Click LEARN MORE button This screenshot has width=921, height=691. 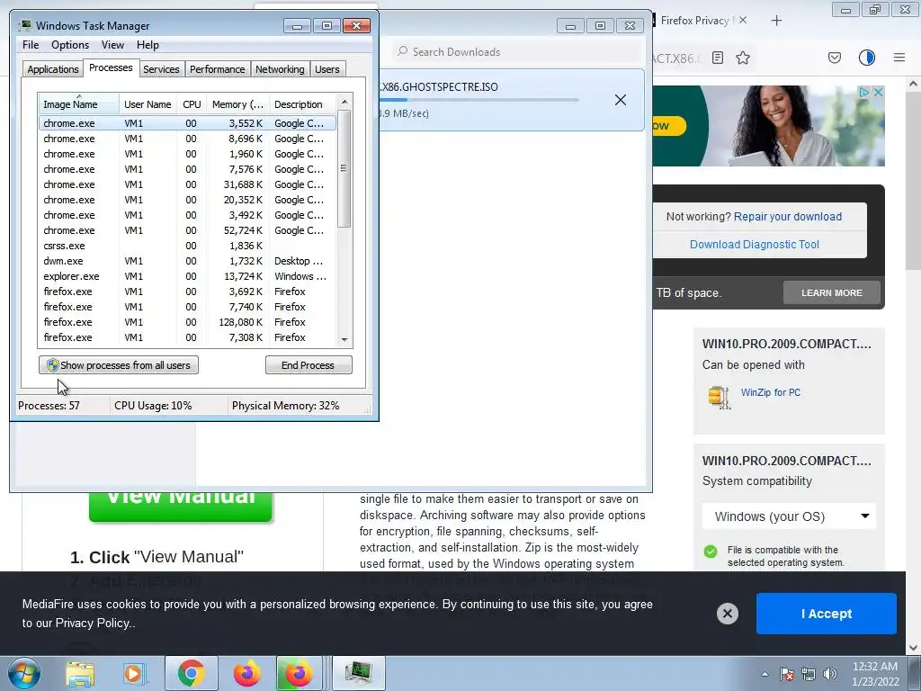click(832, 292)
